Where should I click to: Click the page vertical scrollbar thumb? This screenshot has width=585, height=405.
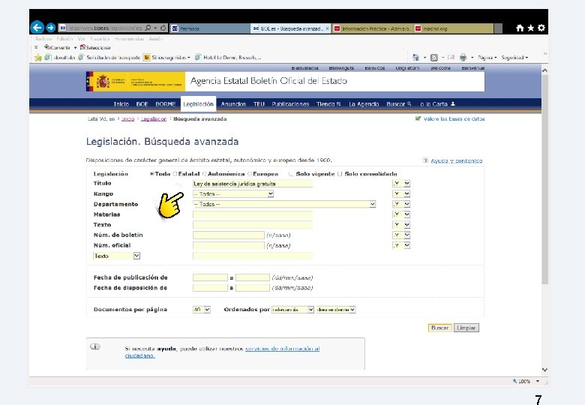coord(544,179)
